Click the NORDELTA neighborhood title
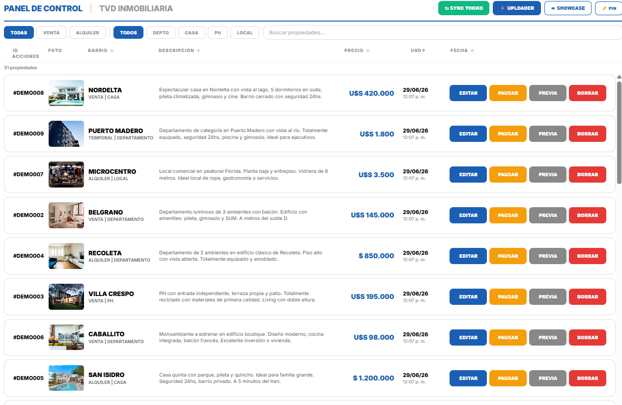 pyautogui.click(x=105, y=90)
